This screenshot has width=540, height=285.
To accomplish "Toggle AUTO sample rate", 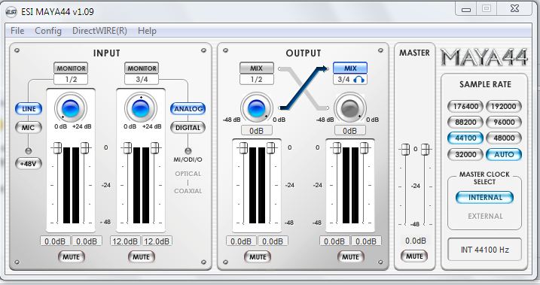I will point(504,154).
